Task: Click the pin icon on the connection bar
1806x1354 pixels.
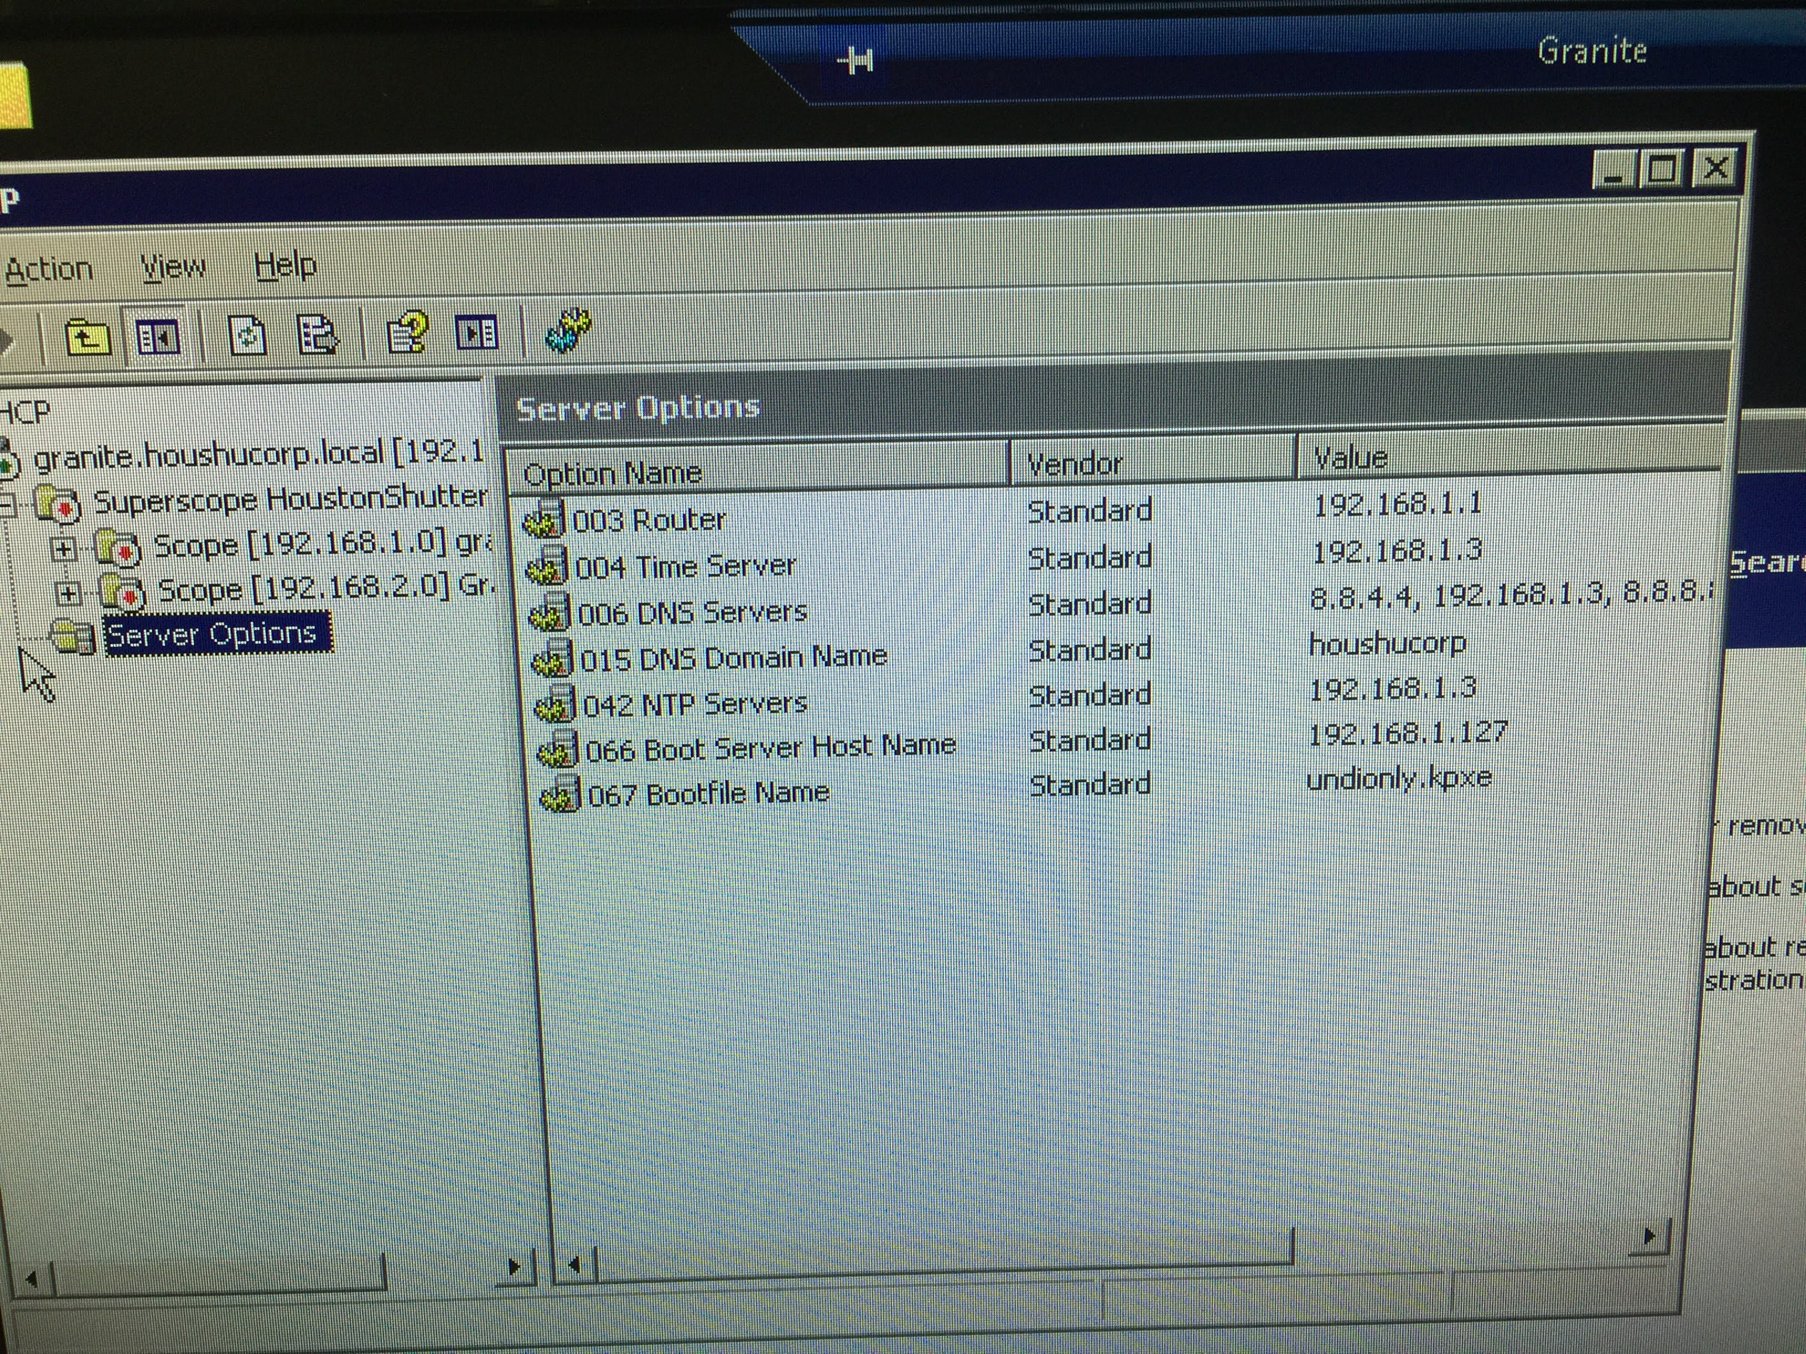Action: [x=857, y=60]
